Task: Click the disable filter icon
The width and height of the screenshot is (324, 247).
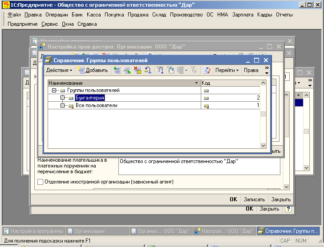Action: pyautogui.click(x=194, y=70)
